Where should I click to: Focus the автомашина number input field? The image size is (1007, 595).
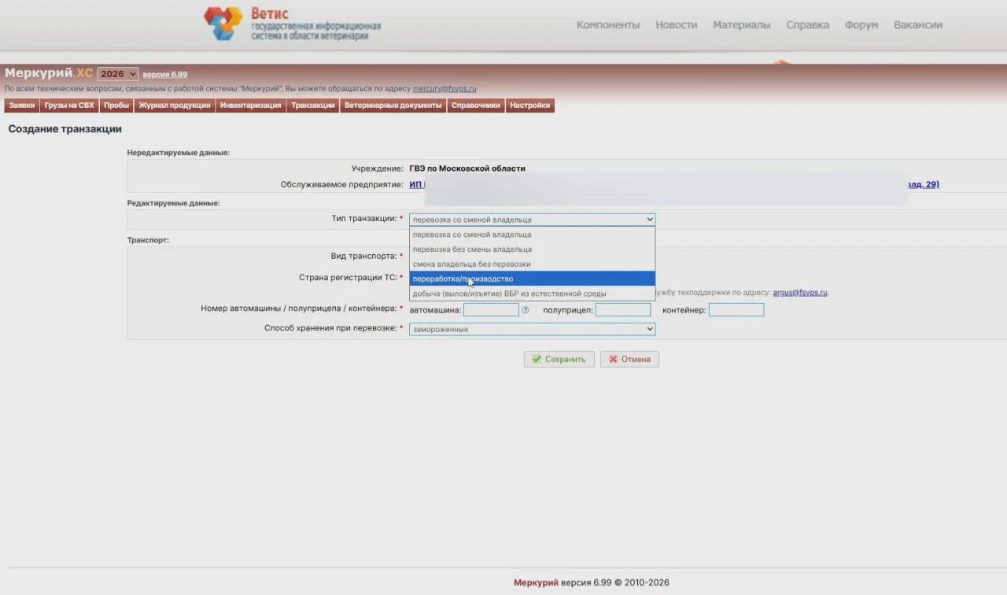pyautogui.click(x=491, y=310)
